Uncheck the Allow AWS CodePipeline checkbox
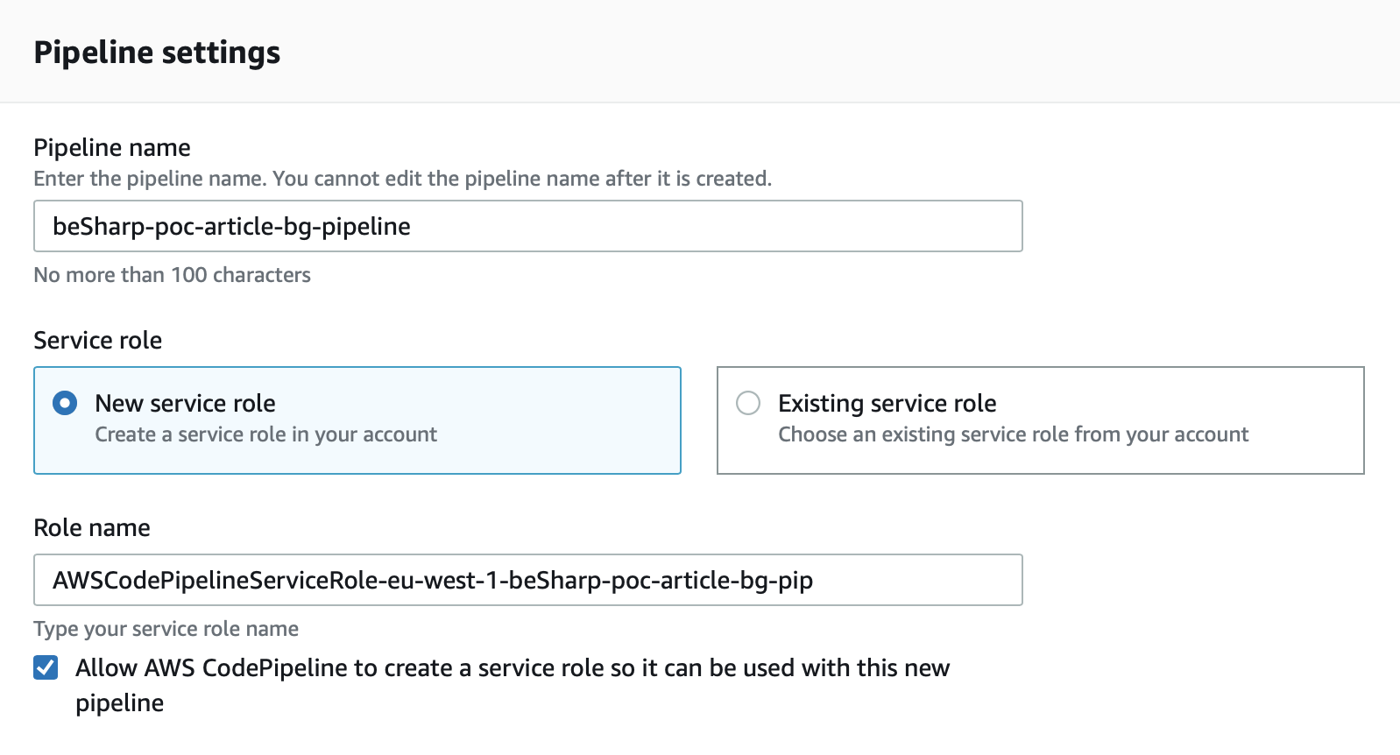The width and height of the screenshot is (1400, 755). tap(46, 668)
